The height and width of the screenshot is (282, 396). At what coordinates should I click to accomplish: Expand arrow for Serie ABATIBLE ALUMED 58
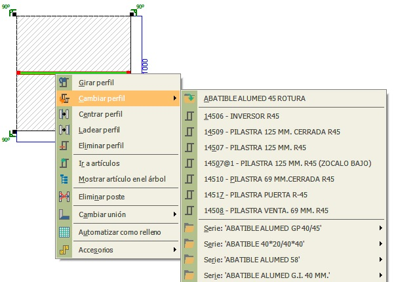[381, 259]
